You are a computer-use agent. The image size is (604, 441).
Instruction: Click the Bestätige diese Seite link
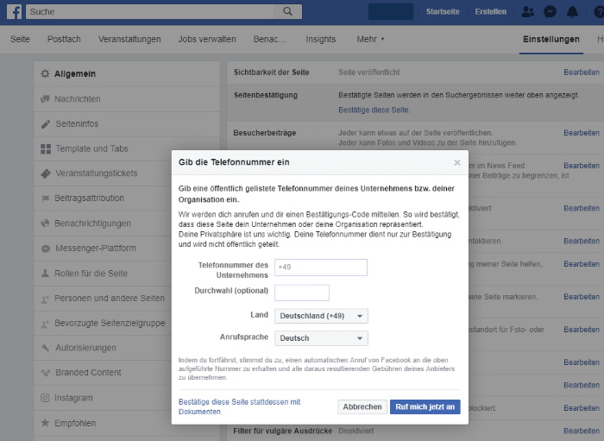pyautogui.click(x=374, y=110)
